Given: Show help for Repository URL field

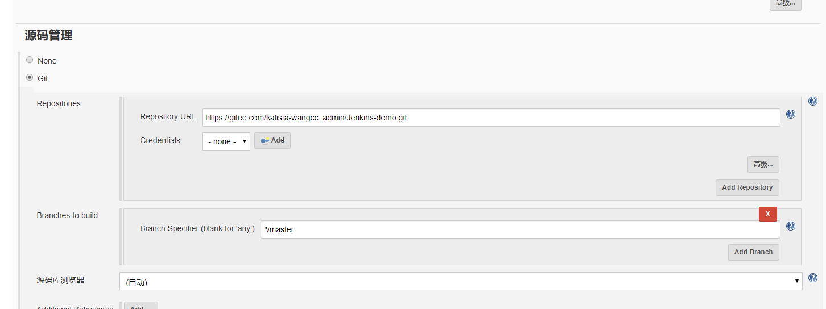Looking at the screenshot, I should click(x=790, y=114).
